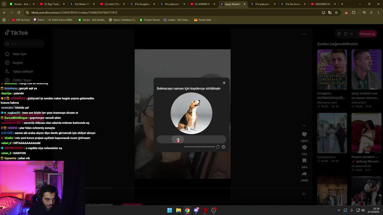The height and width of the screenshot is (215, 383).
Task: Switch to BEKLENEN DA browser tab
Action: (x=323, y=4)
